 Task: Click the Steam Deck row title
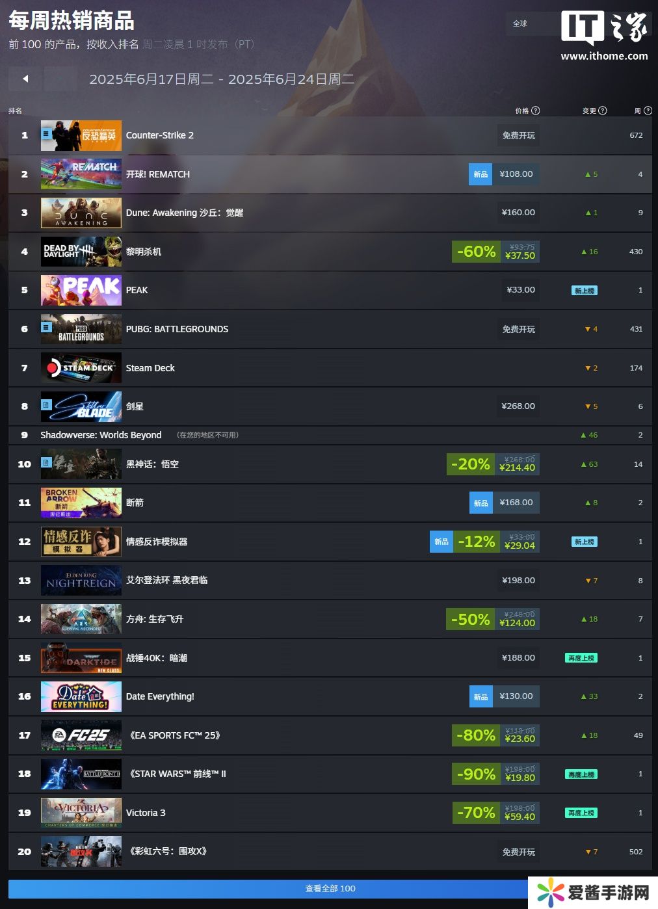tap(150, 368)
